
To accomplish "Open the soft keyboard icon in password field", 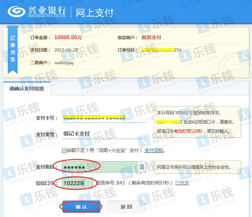I will [x=142, y=167].
